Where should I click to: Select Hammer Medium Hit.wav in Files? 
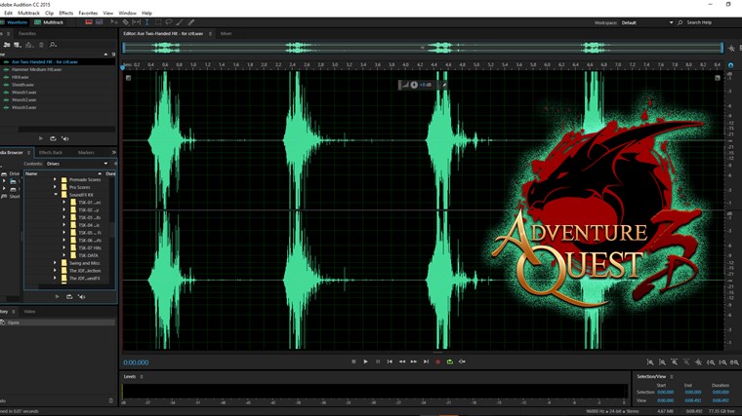37,69
